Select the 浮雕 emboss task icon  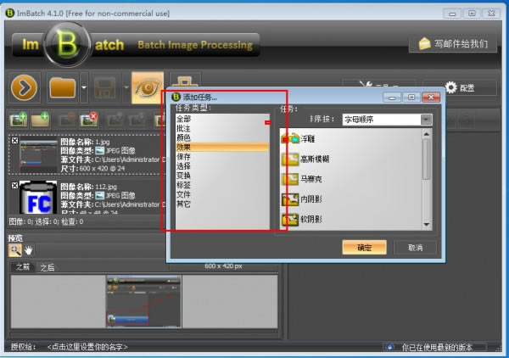point(290,137)
